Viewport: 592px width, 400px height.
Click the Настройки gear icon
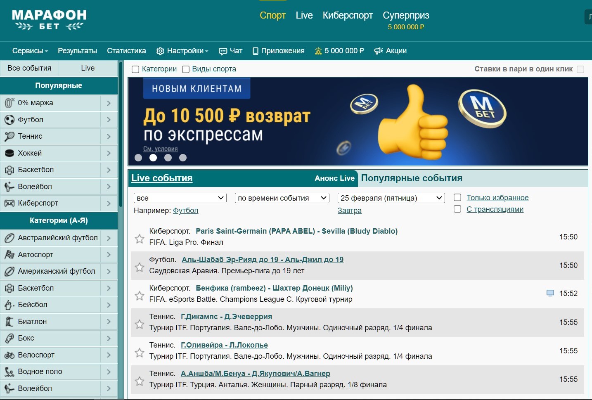[x=160, y=51]
